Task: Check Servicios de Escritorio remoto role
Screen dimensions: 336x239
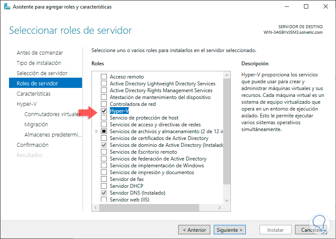Action: click(x=103, y=152)
